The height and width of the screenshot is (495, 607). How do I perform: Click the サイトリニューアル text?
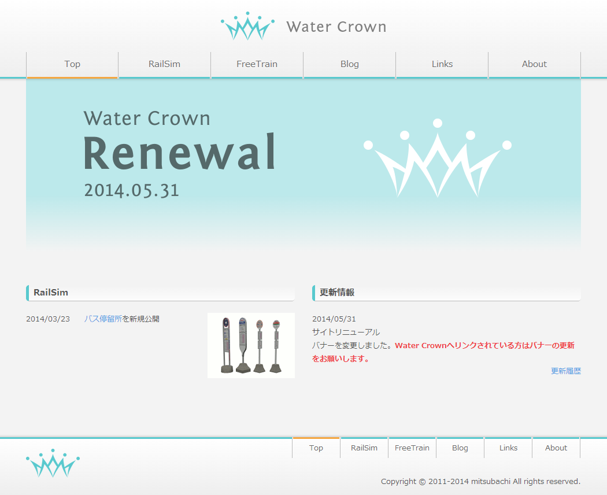pos(346,333)
